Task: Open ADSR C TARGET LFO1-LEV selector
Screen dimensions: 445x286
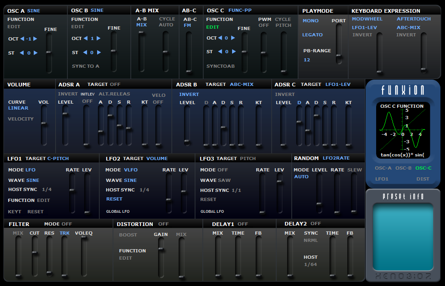Action: coord(338,84)
